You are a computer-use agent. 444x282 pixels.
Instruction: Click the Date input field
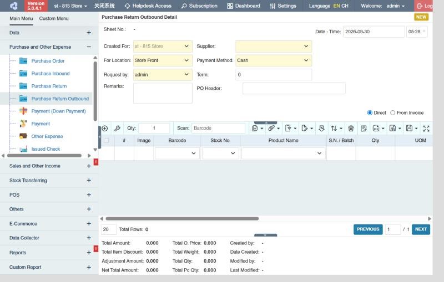tap(374, 32)
